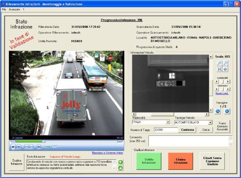Screen dimensions: 241x178
Task: Click the CX 990 plate image
Action: [x=170, y=84]
